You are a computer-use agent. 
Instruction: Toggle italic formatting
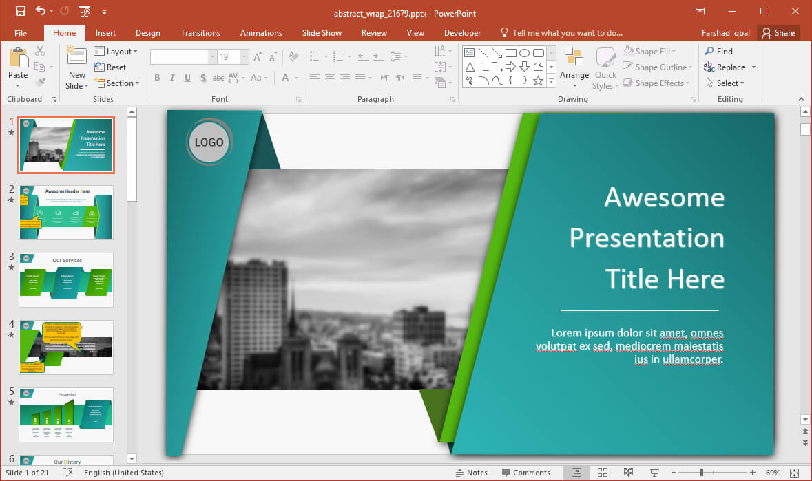171,78
